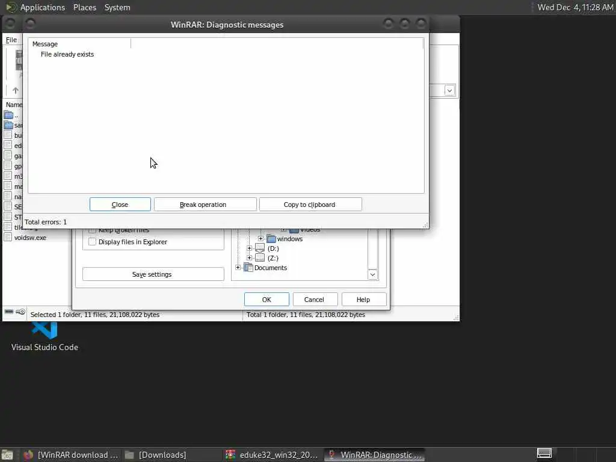Click the top-panel distro logo icon
Screen dimensions: 616x462
pyautogui.click(x=11, y=7)
